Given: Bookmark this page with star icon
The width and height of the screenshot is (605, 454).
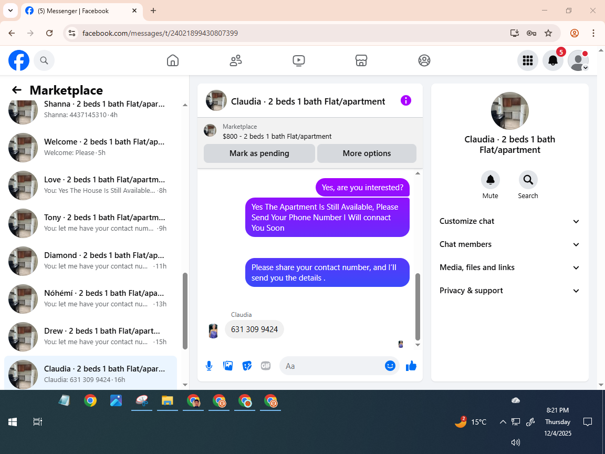Looking at the screenshot, I should 548,33.
